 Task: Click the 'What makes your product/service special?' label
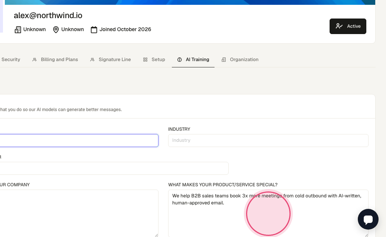tap(223, 185)
